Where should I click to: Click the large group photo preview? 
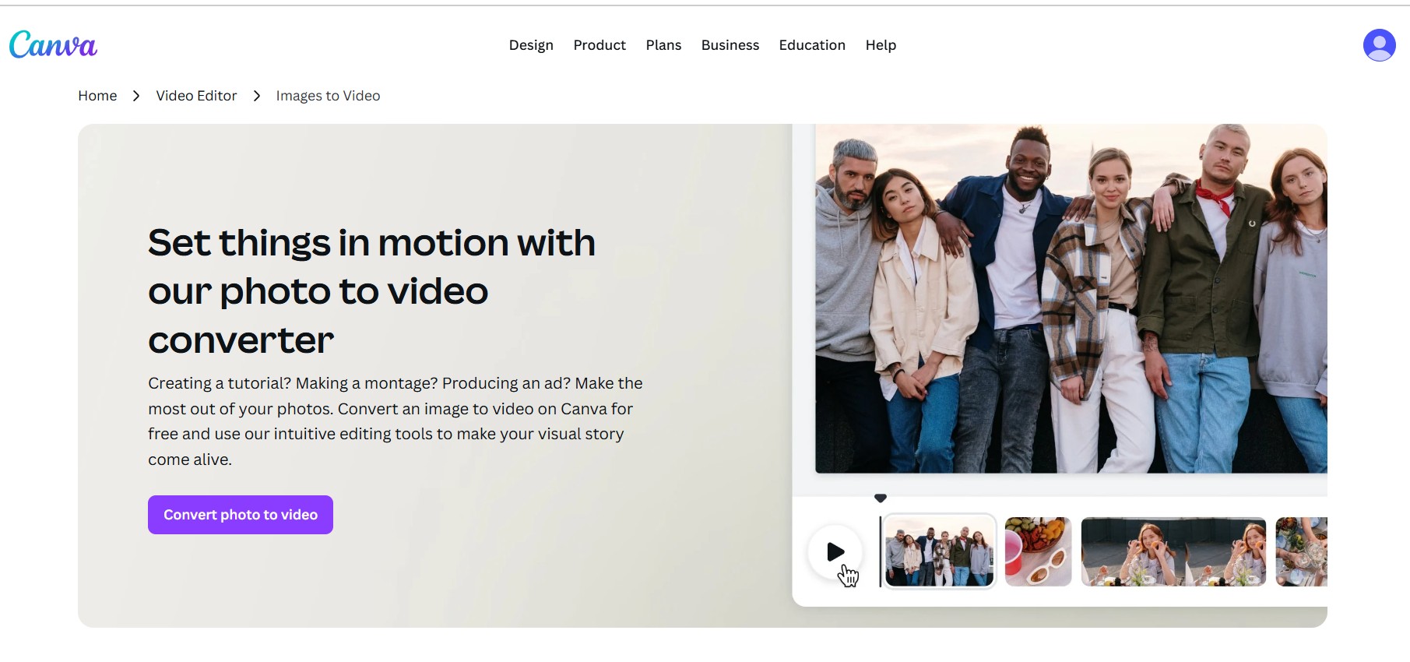click(1071, 298)
